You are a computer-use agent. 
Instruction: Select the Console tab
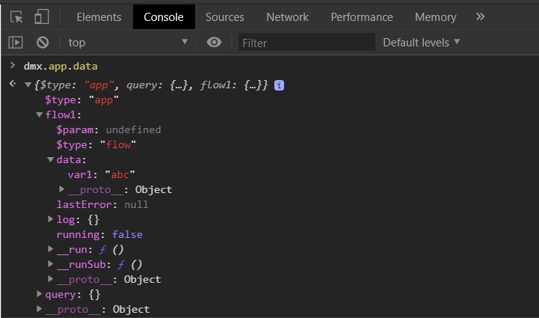(164, 17)
